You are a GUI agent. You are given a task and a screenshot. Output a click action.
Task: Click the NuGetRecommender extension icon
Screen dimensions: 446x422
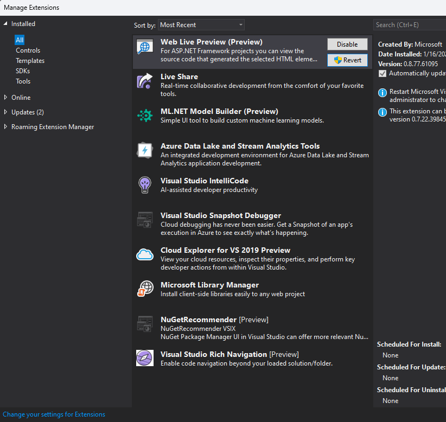coord(145,324)
